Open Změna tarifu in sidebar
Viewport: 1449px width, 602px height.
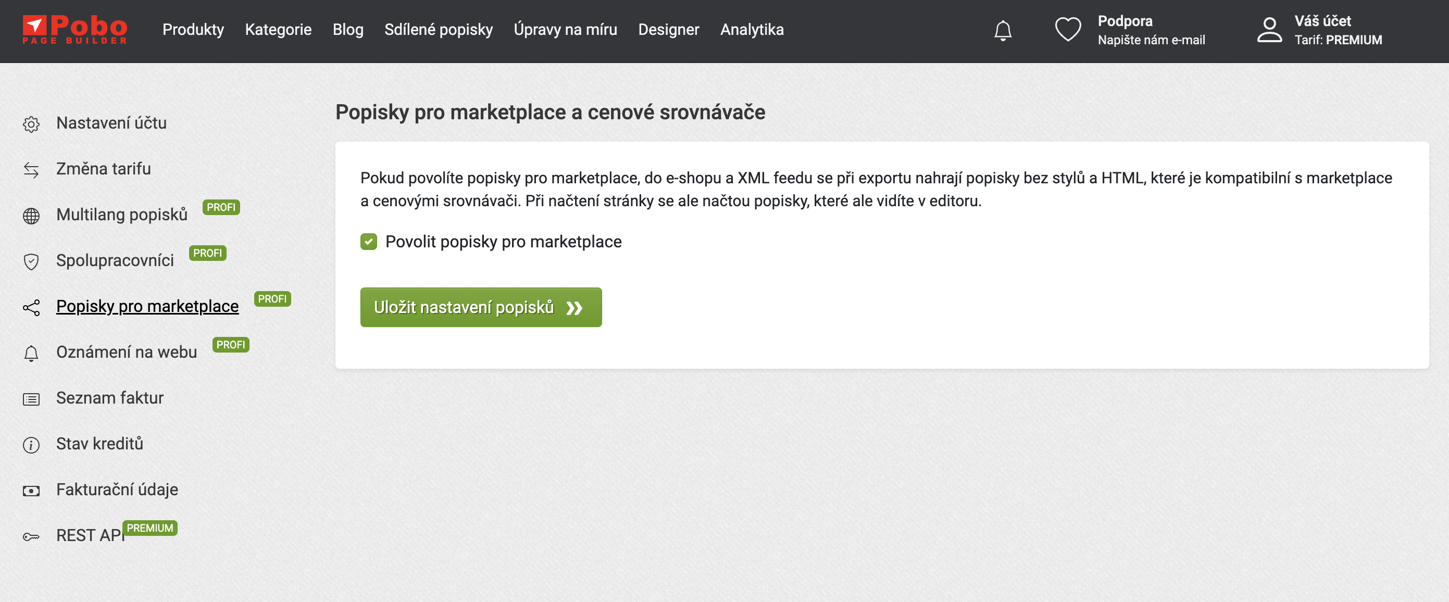pyautogui.click(x=104, y=169)
